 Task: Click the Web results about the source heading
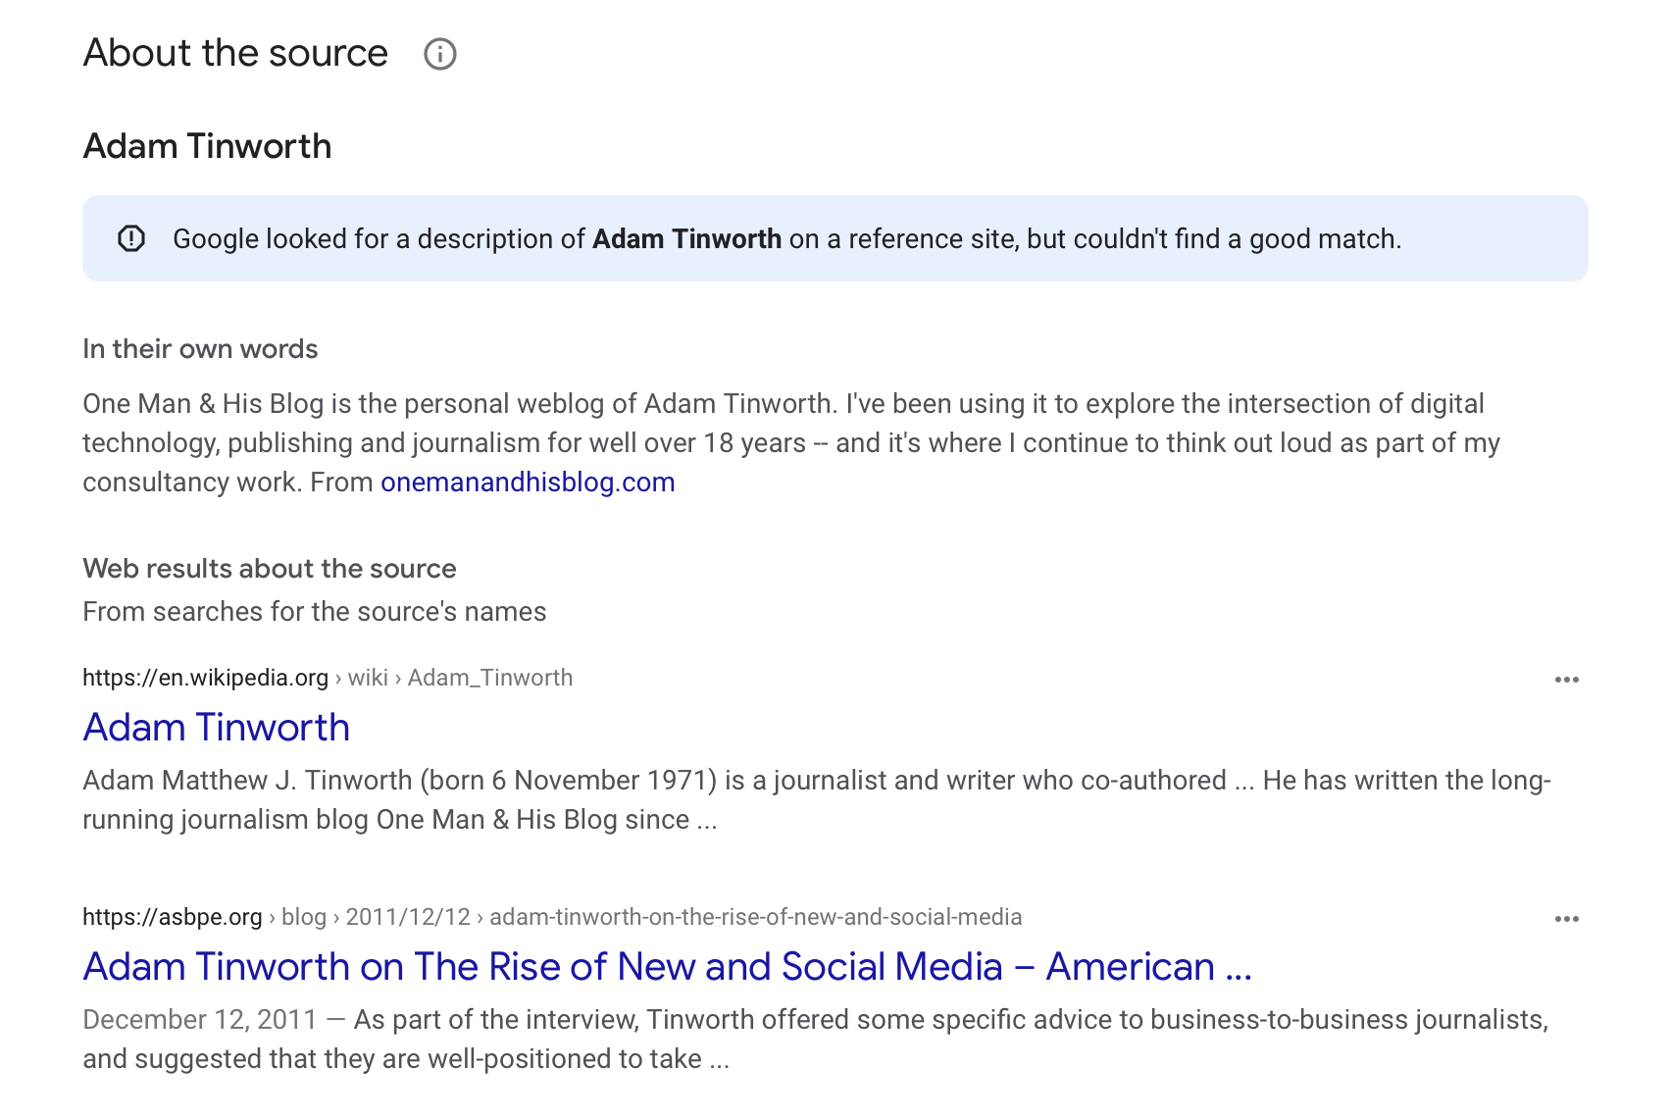click(x=270, y=569)
